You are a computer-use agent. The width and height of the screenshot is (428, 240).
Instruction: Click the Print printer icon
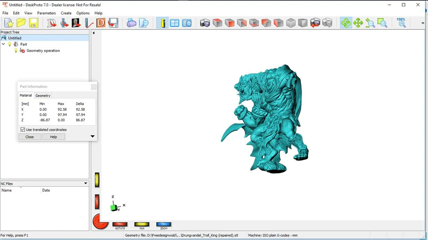click(131, 23)
